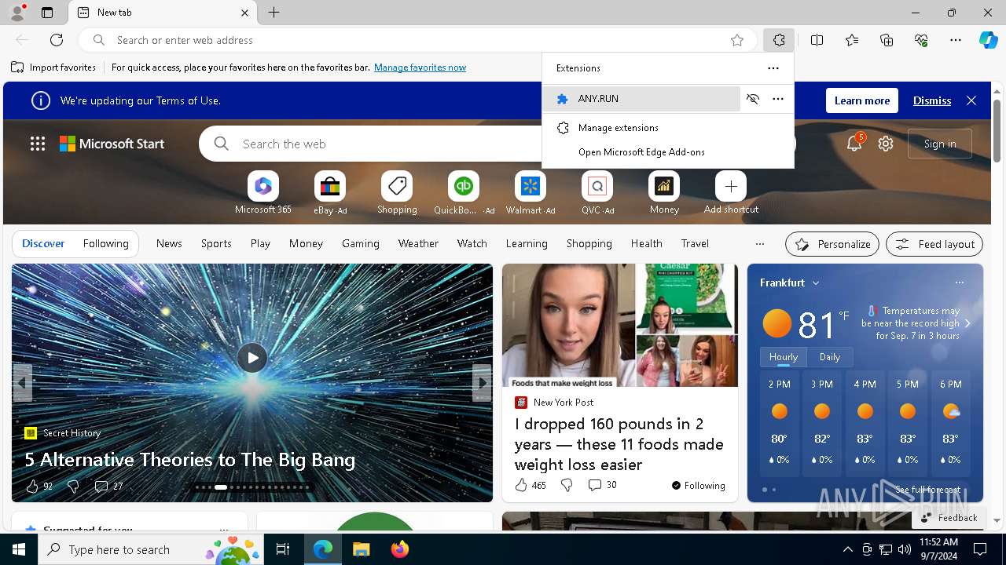Select ANY.RUN extension entry

pyautogui.click(x=641, y=99)
